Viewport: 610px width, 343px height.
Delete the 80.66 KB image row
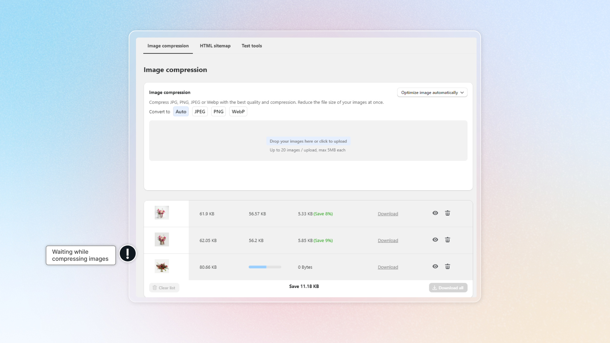click(447, 266)
